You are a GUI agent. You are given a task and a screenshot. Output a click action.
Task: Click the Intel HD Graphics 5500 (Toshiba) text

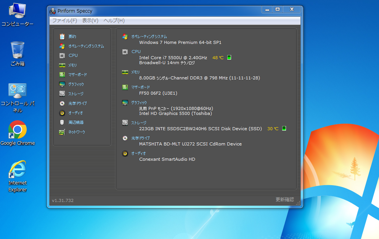[175, 113]
